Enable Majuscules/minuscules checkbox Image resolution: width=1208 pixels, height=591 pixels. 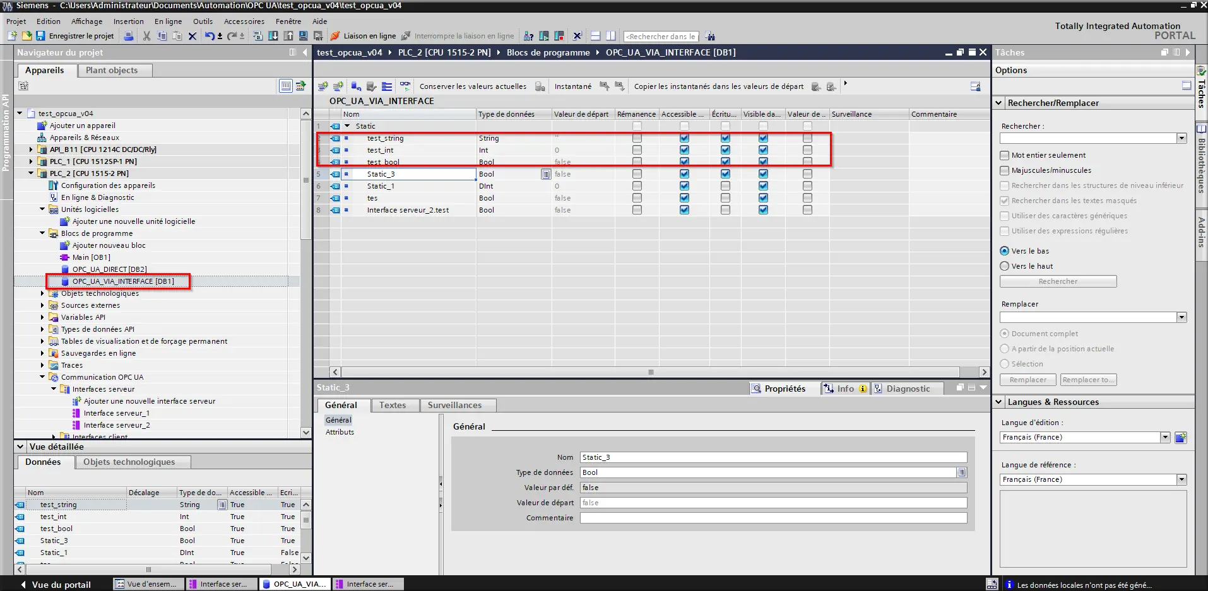coord(1005,170)
